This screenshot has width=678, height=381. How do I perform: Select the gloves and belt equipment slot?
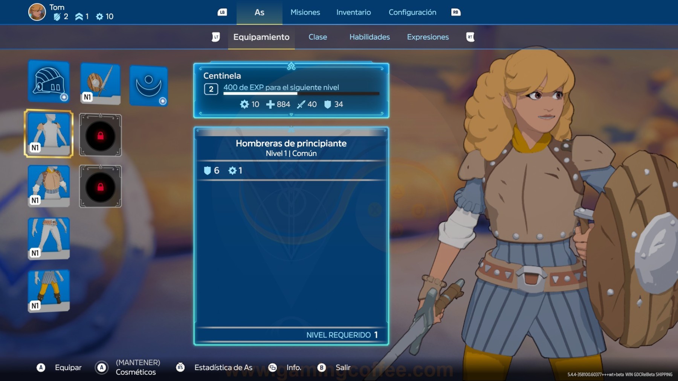[x=49, y=238]
